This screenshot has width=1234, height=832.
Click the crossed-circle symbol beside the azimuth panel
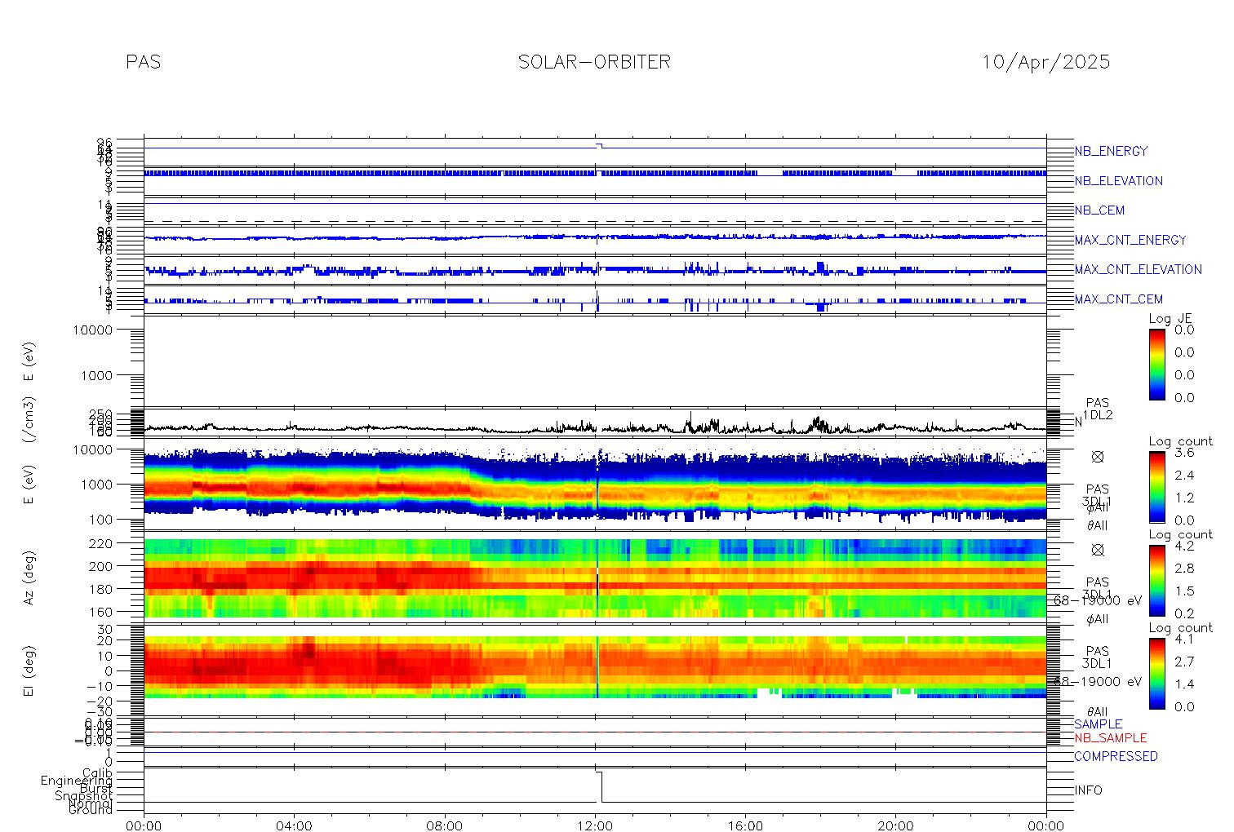[x=1098, y=550]
